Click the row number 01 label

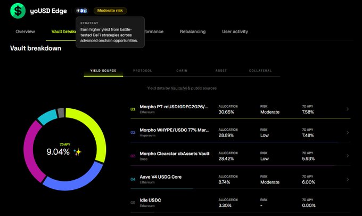click(133, 109)
